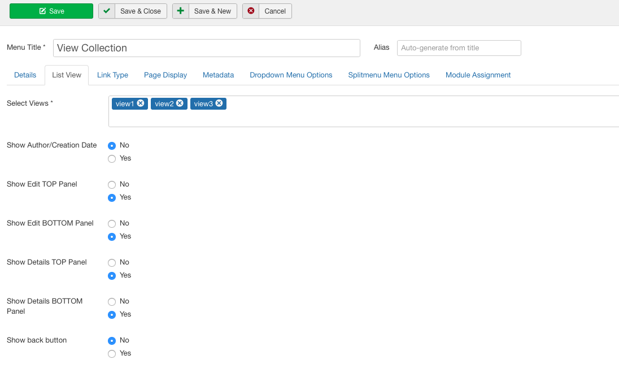Remove the view1 tag

tap(141, 103)
